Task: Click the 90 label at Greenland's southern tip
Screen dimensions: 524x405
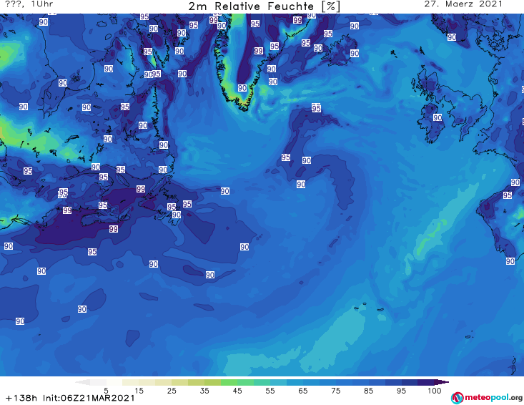Action: click(x=242, y=88)
